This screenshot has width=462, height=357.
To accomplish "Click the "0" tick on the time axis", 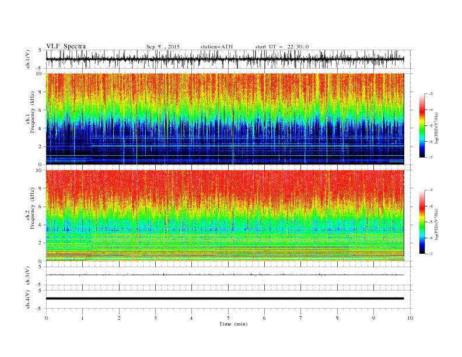I will pos(46,318).
